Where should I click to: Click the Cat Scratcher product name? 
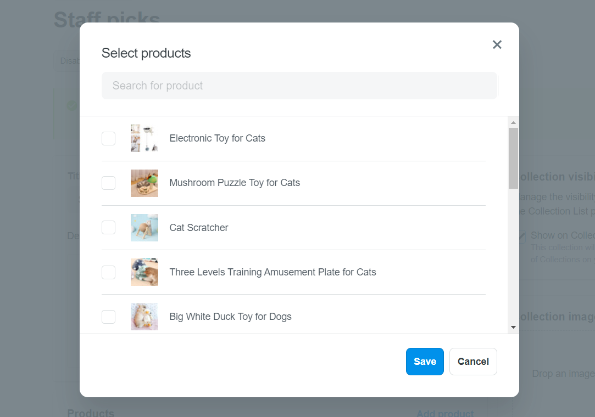point(198,228)
